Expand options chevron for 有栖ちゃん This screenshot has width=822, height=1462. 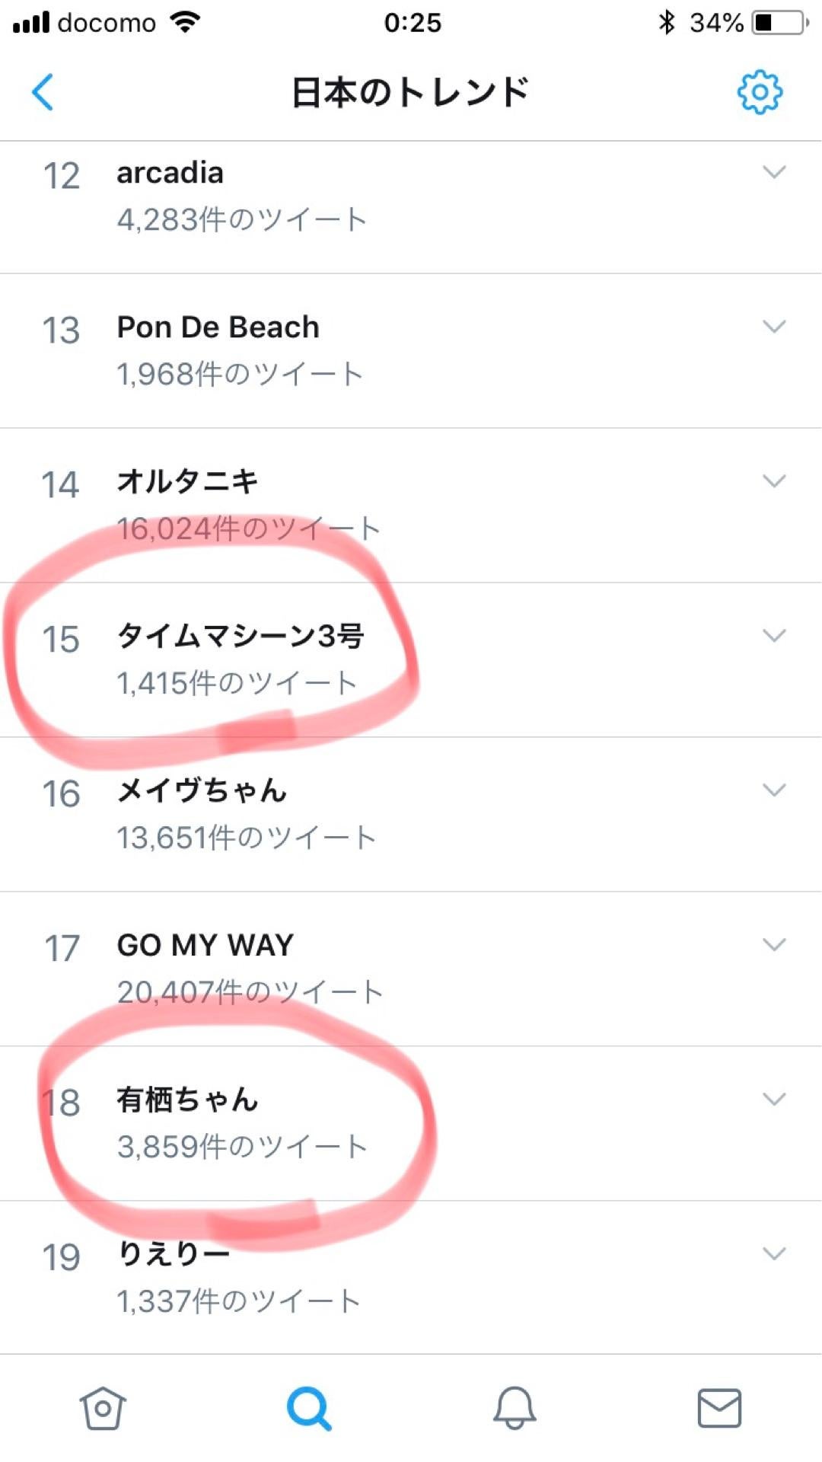coord(774,1099)
